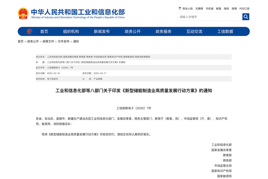
Task: Focus the 请输入关键字 search field
Action: tap(210, 17)
